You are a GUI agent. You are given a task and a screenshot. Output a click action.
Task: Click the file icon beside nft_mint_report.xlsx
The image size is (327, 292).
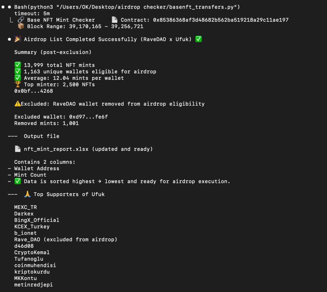(x=18, y=149)
